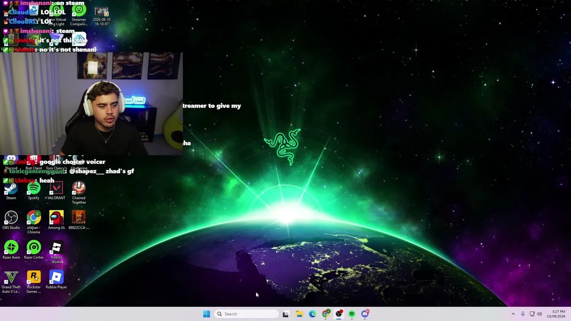This screenshot has width=571, height=321.
Task: Select the 2026-08-10 16-18-07 video file
Action: coord(102,16)
